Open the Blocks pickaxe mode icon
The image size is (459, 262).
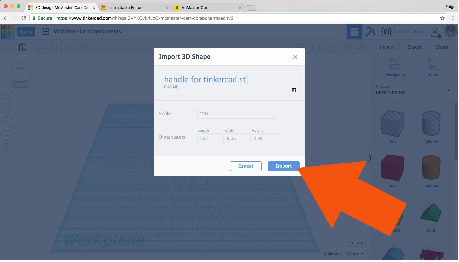click(370, 32)
